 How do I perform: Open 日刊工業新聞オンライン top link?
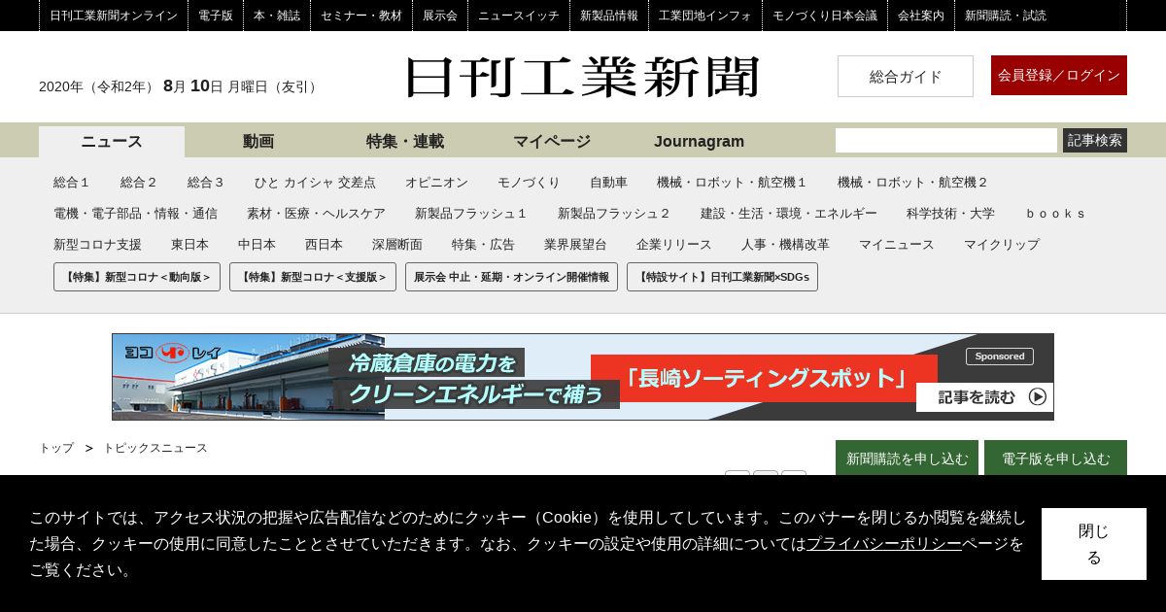coord(114,16)
